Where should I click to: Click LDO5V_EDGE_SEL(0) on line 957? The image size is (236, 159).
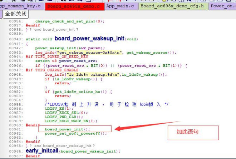(66, 113)
